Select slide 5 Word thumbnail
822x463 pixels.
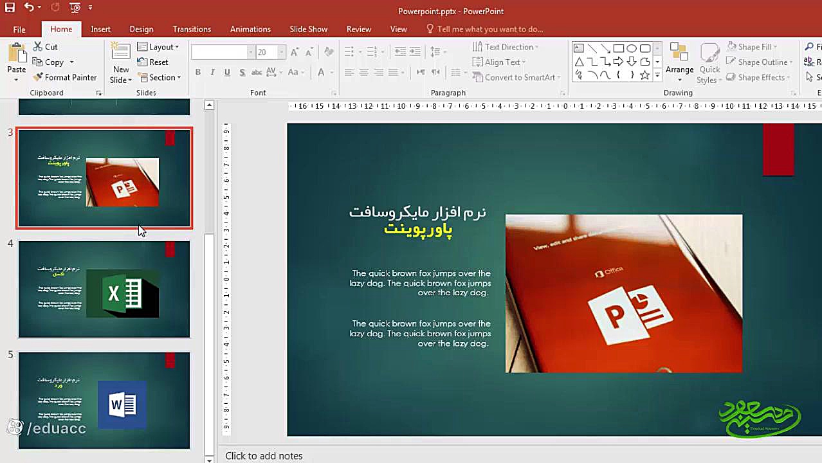click(104, 400)
